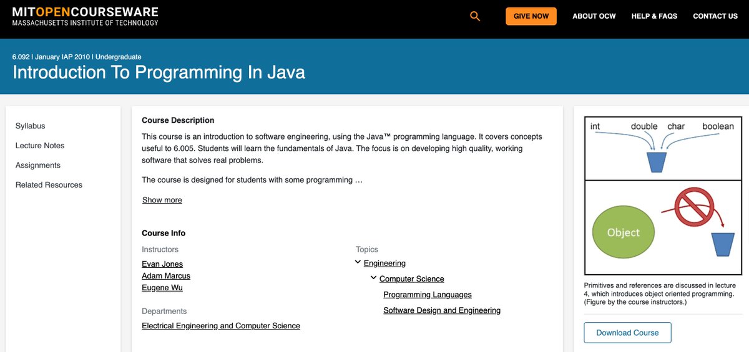The height and width of the screenshot is (352, 749).
Task: Click the 6.092 January IAP 2010 course metadata line
Action: [77, 57]
